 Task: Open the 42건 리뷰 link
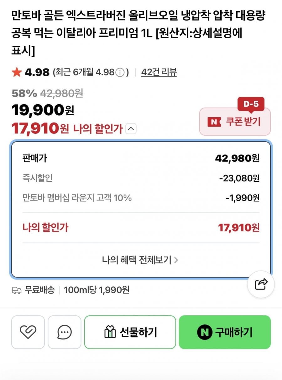point(159,72)
